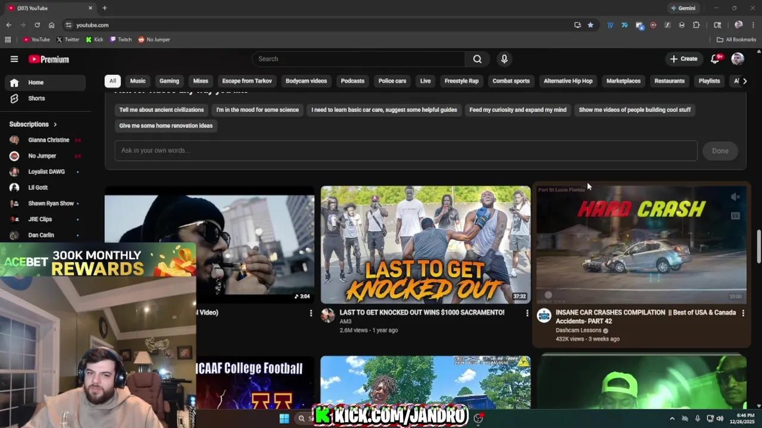Click the page vertical scrollbar
The height and width of the screenshot is (428, 762).
(x=758, y=247)
